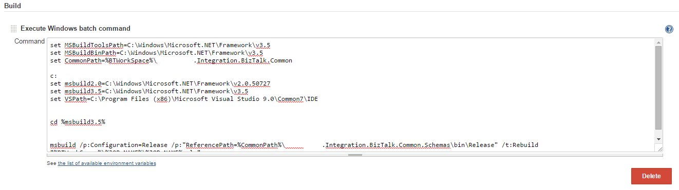The width and height of the screenshot is (679, 190).
Task: Place cursor on the cd %msbuild3.5% line
Action: [x=78, y=122]
